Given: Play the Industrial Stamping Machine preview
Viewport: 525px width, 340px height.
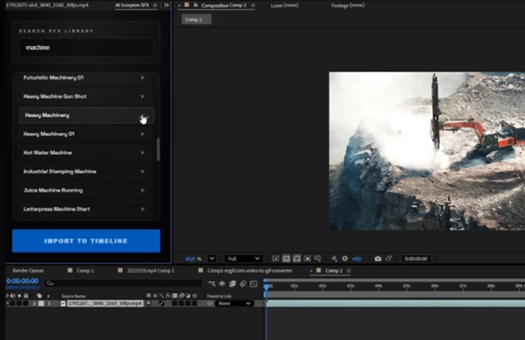Looking at the screenshot, I should pos(143,171).
